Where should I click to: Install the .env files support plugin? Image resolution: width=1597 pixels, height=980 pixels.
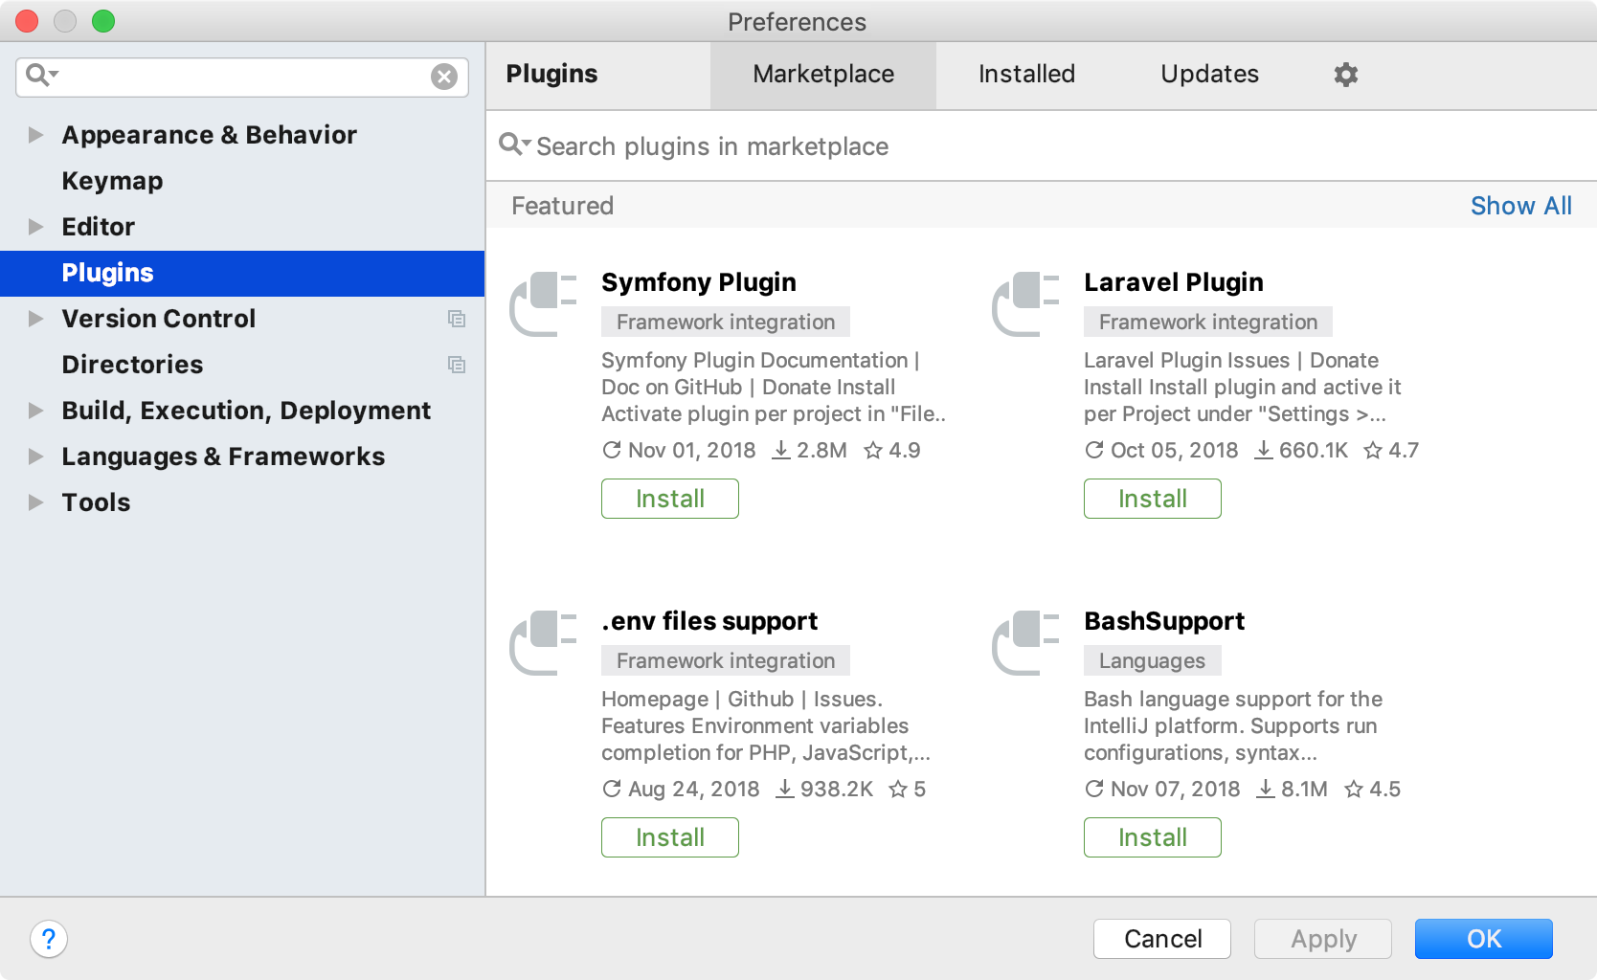click(670, 837)
